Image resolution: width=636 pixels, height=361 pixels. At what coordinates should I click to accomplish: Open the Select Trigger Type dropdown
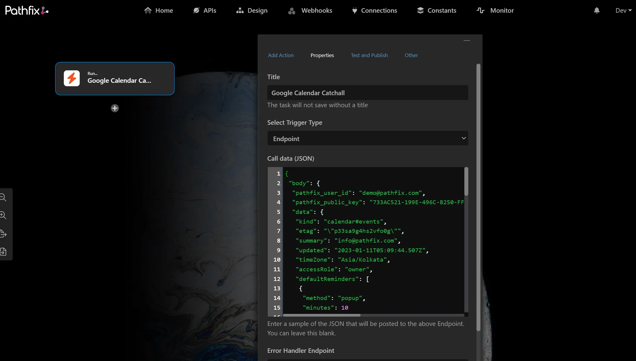pyautogui.click(x=367, y=138)
